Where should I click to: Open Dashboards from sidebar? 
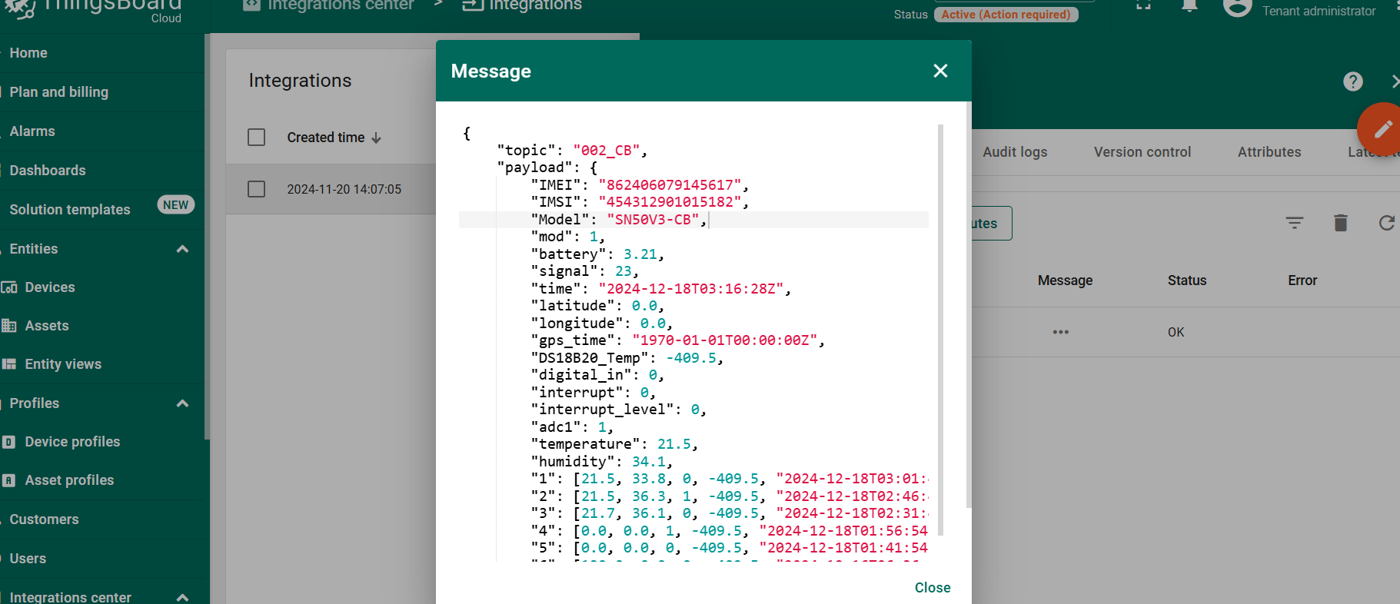tap(48, 171)
